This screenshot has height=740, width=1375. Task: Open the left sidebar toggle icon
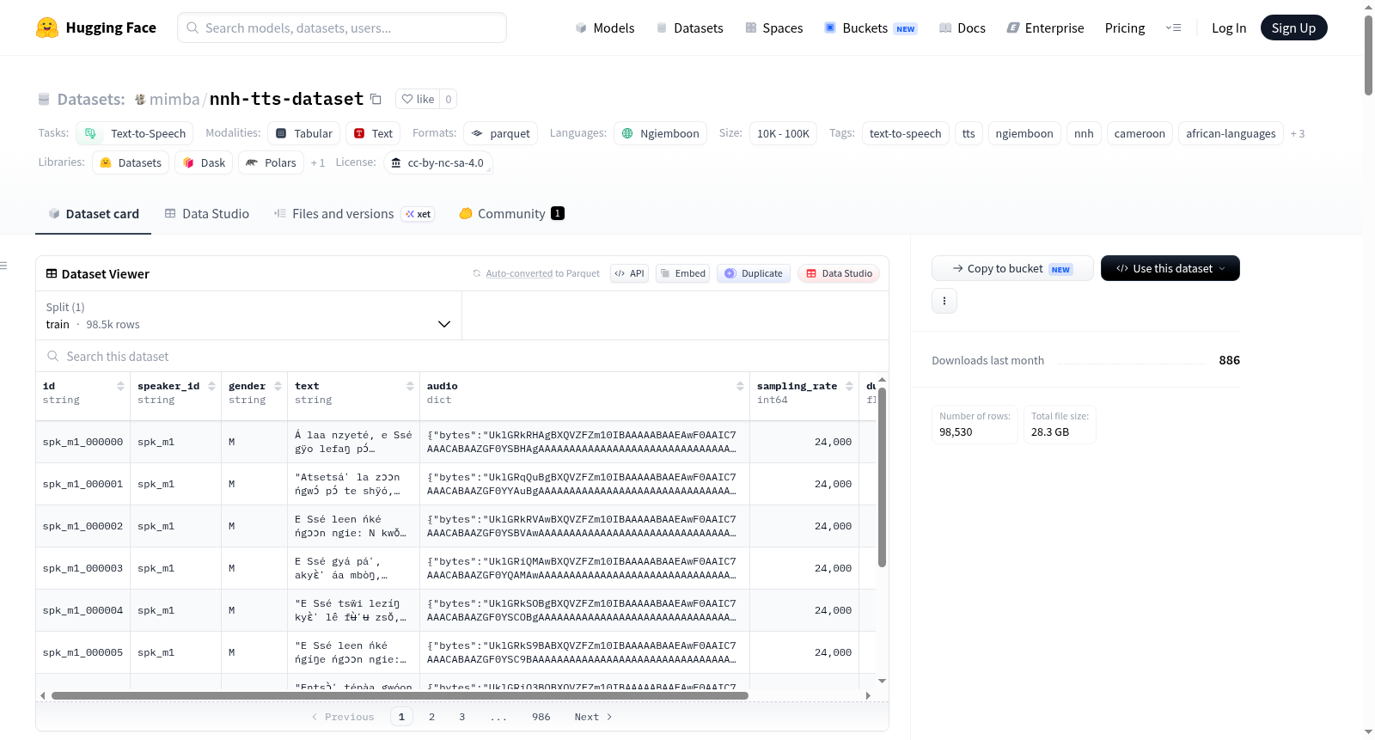[x=3, y=266]
